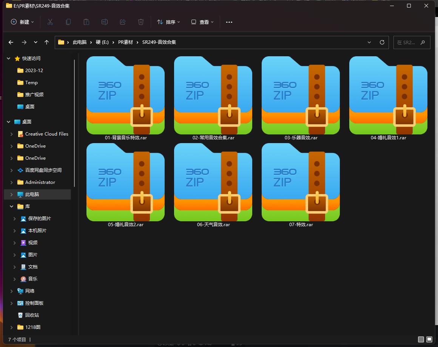Click the 7 个项目 status text
Screen dimensions: 438x347
coord(17,339)
